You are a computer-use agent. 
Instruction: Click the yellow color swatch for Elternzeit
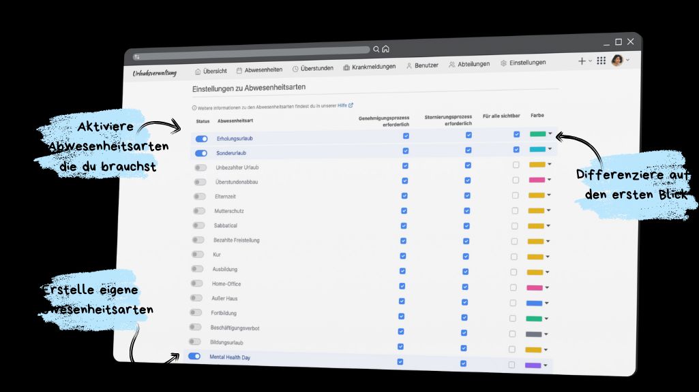[536, 195]
